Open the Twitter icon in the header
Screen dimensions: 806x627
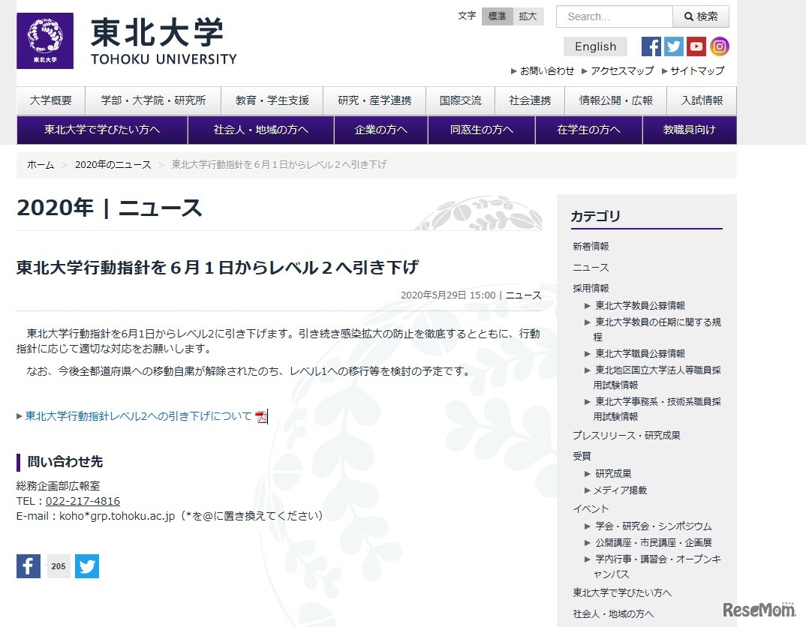tap(674, 46)
